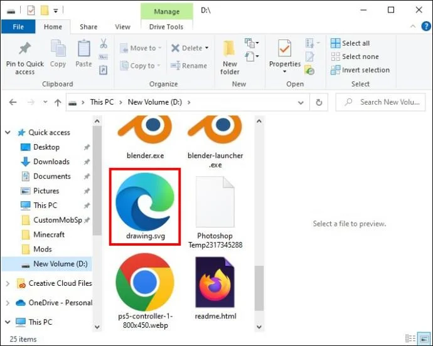This screenshot has height=346, width=433.
Task: Select the readme.html file
Action: (215, 288)
